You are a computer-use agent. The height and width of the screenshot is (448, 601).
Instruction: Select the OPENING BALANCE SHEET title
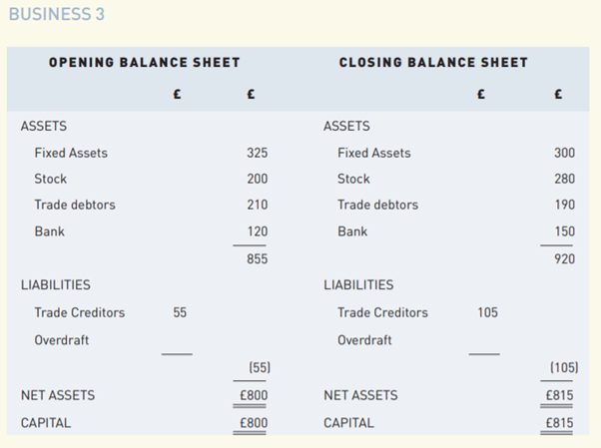(144, 63)
